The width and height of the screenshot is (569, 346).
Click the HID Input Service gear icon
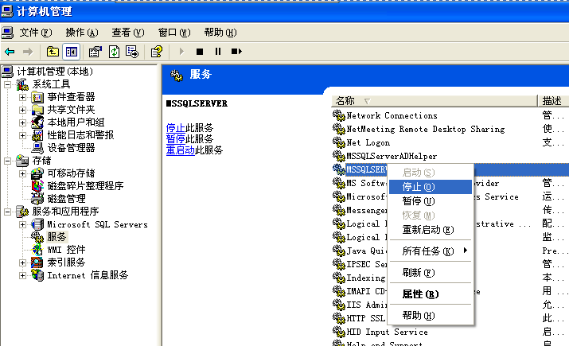pos(338,332)
